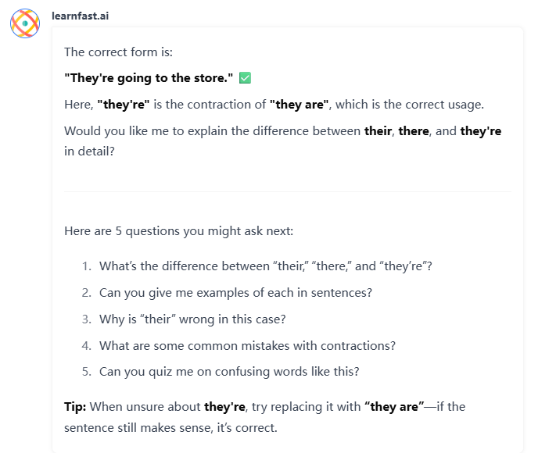Viewport: 556px width, 453px height.
Task: Click bold "they're" inside the tip sentence
Action: [225, 407]
